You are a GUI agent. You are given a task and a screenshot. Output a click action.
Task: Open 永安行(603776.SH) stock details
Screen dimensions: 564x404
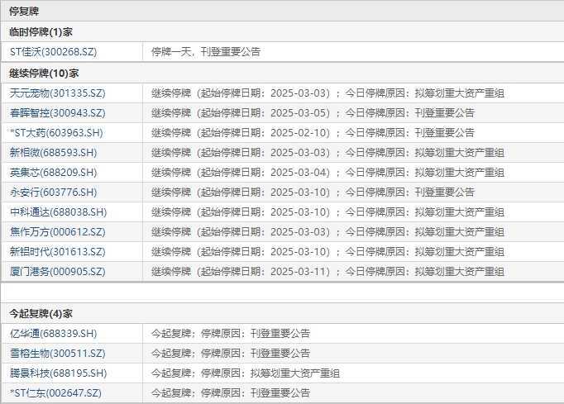[x=54, y=192]
